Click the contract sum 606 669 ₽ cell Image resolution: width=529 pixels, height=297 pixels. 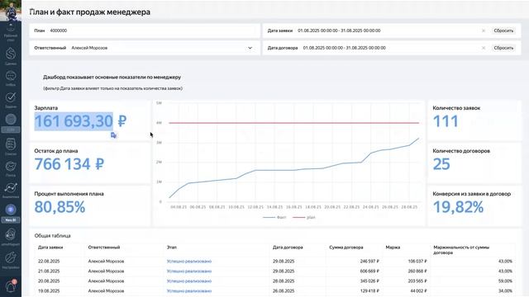(x=369, y=271)
